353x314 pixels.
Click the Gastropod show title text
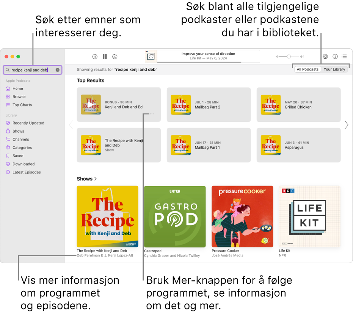[153, 251]
